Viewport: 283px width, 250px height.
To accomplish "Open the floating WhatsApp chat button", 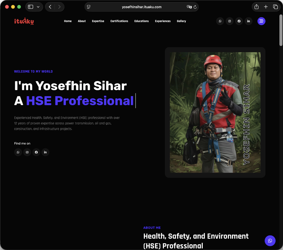I will click(x=270, y=241).
